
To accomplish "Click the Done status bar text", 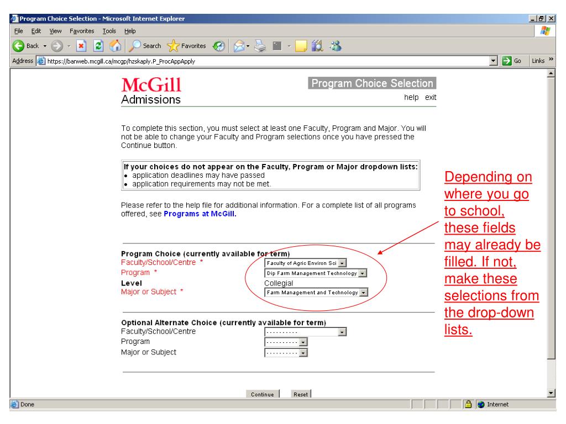I will pyautogui.click(x=28, y=405).
